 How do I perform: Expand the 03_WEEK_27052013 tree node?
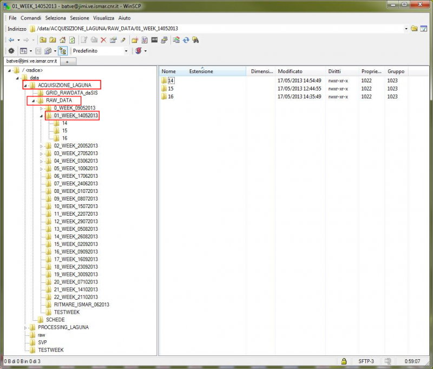(42, 154)
